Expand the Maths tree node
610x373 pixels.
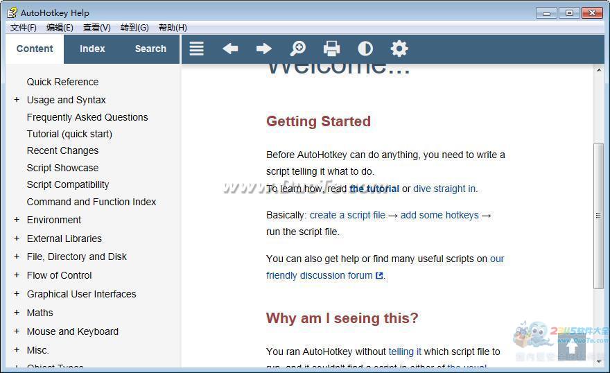click(17, 312)
